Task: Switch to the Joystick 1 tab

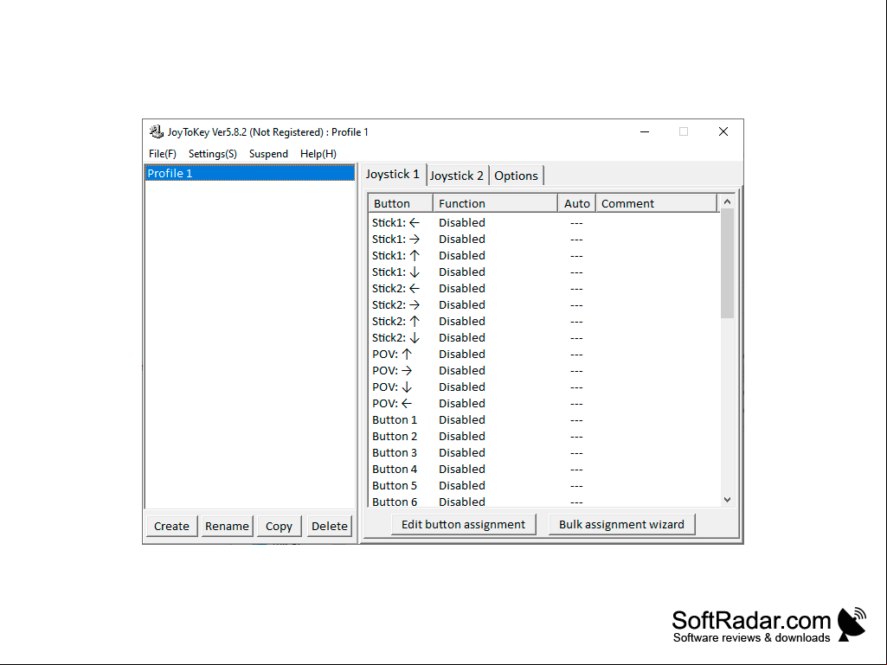Action: (x=393, y=174)
